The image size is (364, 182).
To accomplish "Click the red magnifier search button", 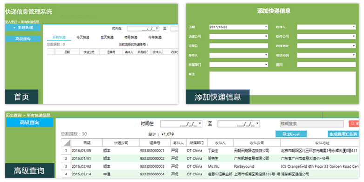I will tap(354, 123).
